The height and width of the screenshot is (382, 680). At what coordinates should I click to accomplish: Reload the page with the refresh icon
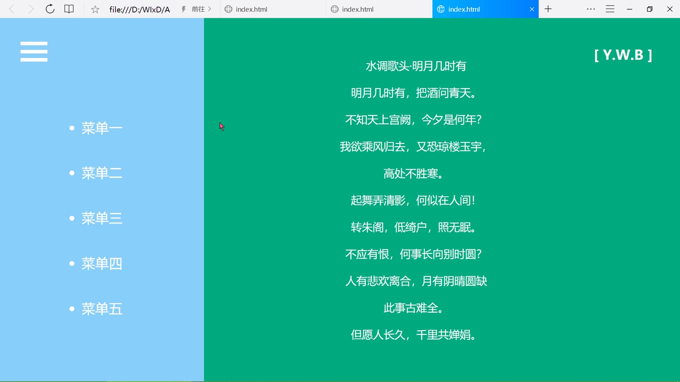pyautogui.click(x=50, y=9)
